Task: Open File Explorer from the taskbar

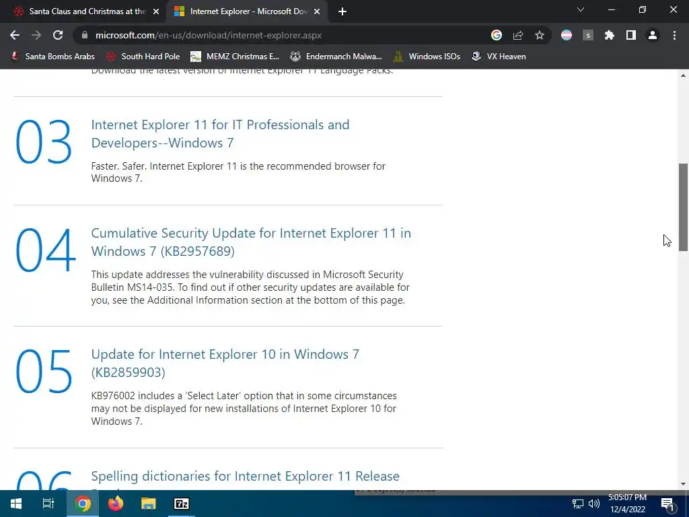Action: [x=149, y=504]
